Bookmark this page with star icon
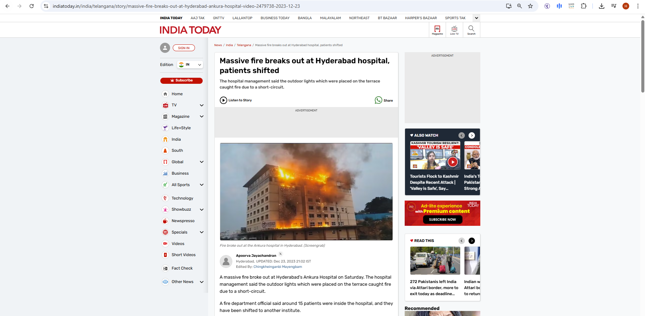This screenshot has height=316, width=645. (x=530, y=6)
